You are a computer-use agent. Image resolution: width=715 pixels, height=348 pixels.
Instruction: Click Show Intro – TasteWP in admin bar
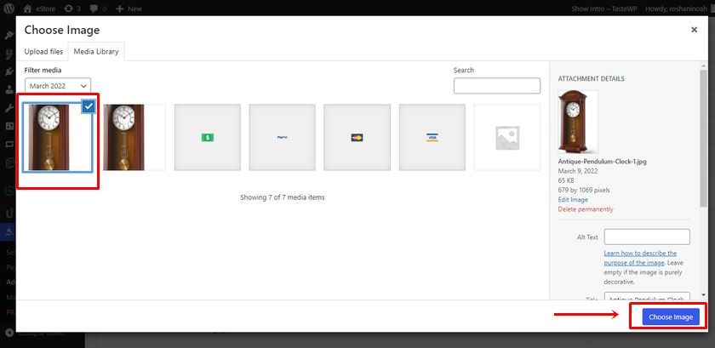click(x=604, y=9)
